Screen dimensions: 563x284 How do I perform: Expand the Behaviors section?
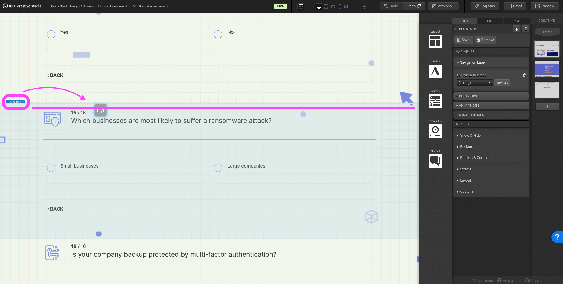(491, 96)
